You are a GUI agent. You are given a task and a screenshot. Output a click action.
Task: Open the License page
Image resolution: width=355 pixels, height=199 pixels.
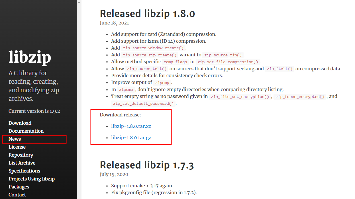click(x=17, y=147)
